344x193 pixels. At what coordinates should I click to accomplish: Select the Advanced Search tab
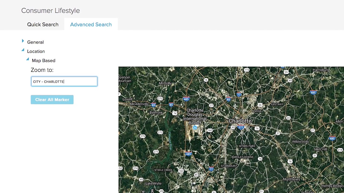(91, 24)
